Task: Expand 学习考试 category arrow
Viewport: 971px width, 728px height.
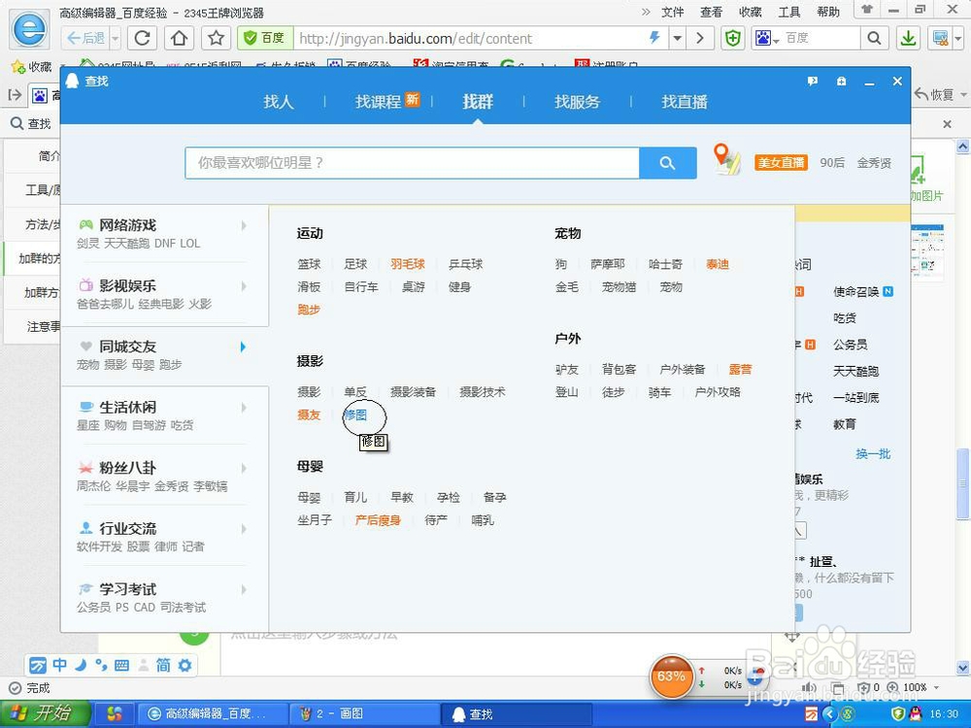Action: coord(244,589)
